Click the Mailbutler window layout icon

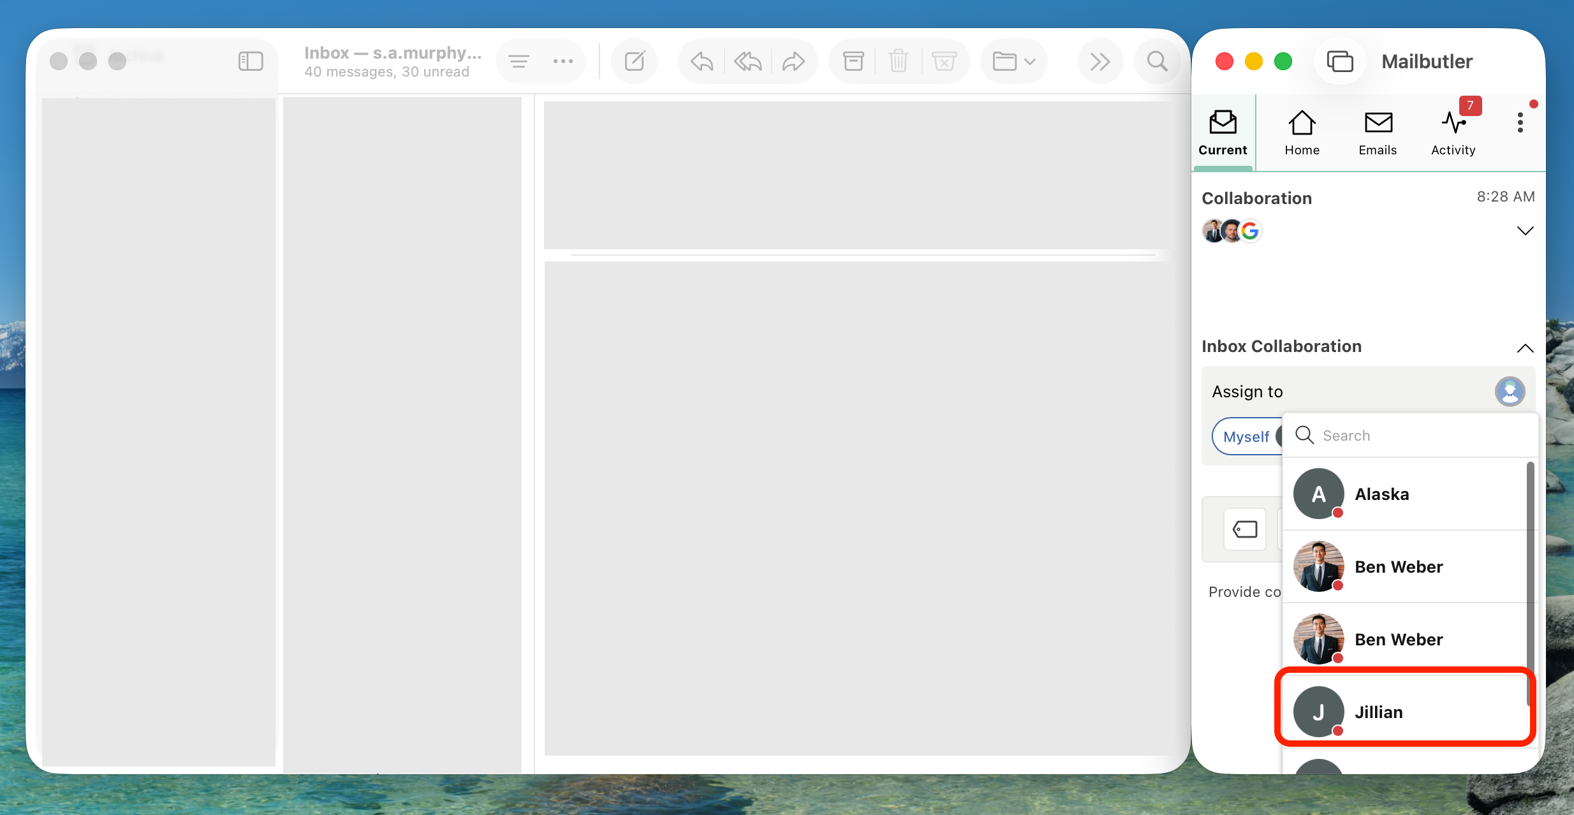pos(1340,61)
